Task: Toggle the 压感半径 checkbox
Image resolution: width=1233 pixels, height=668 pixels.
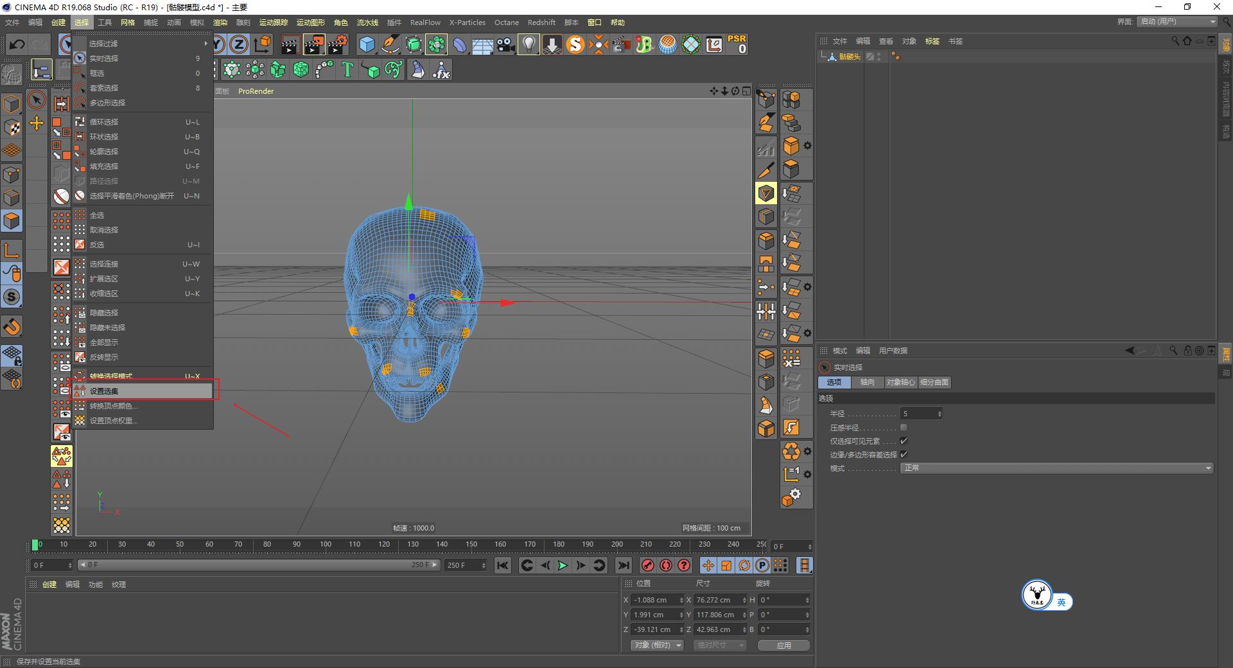Action: coord(904,427)
